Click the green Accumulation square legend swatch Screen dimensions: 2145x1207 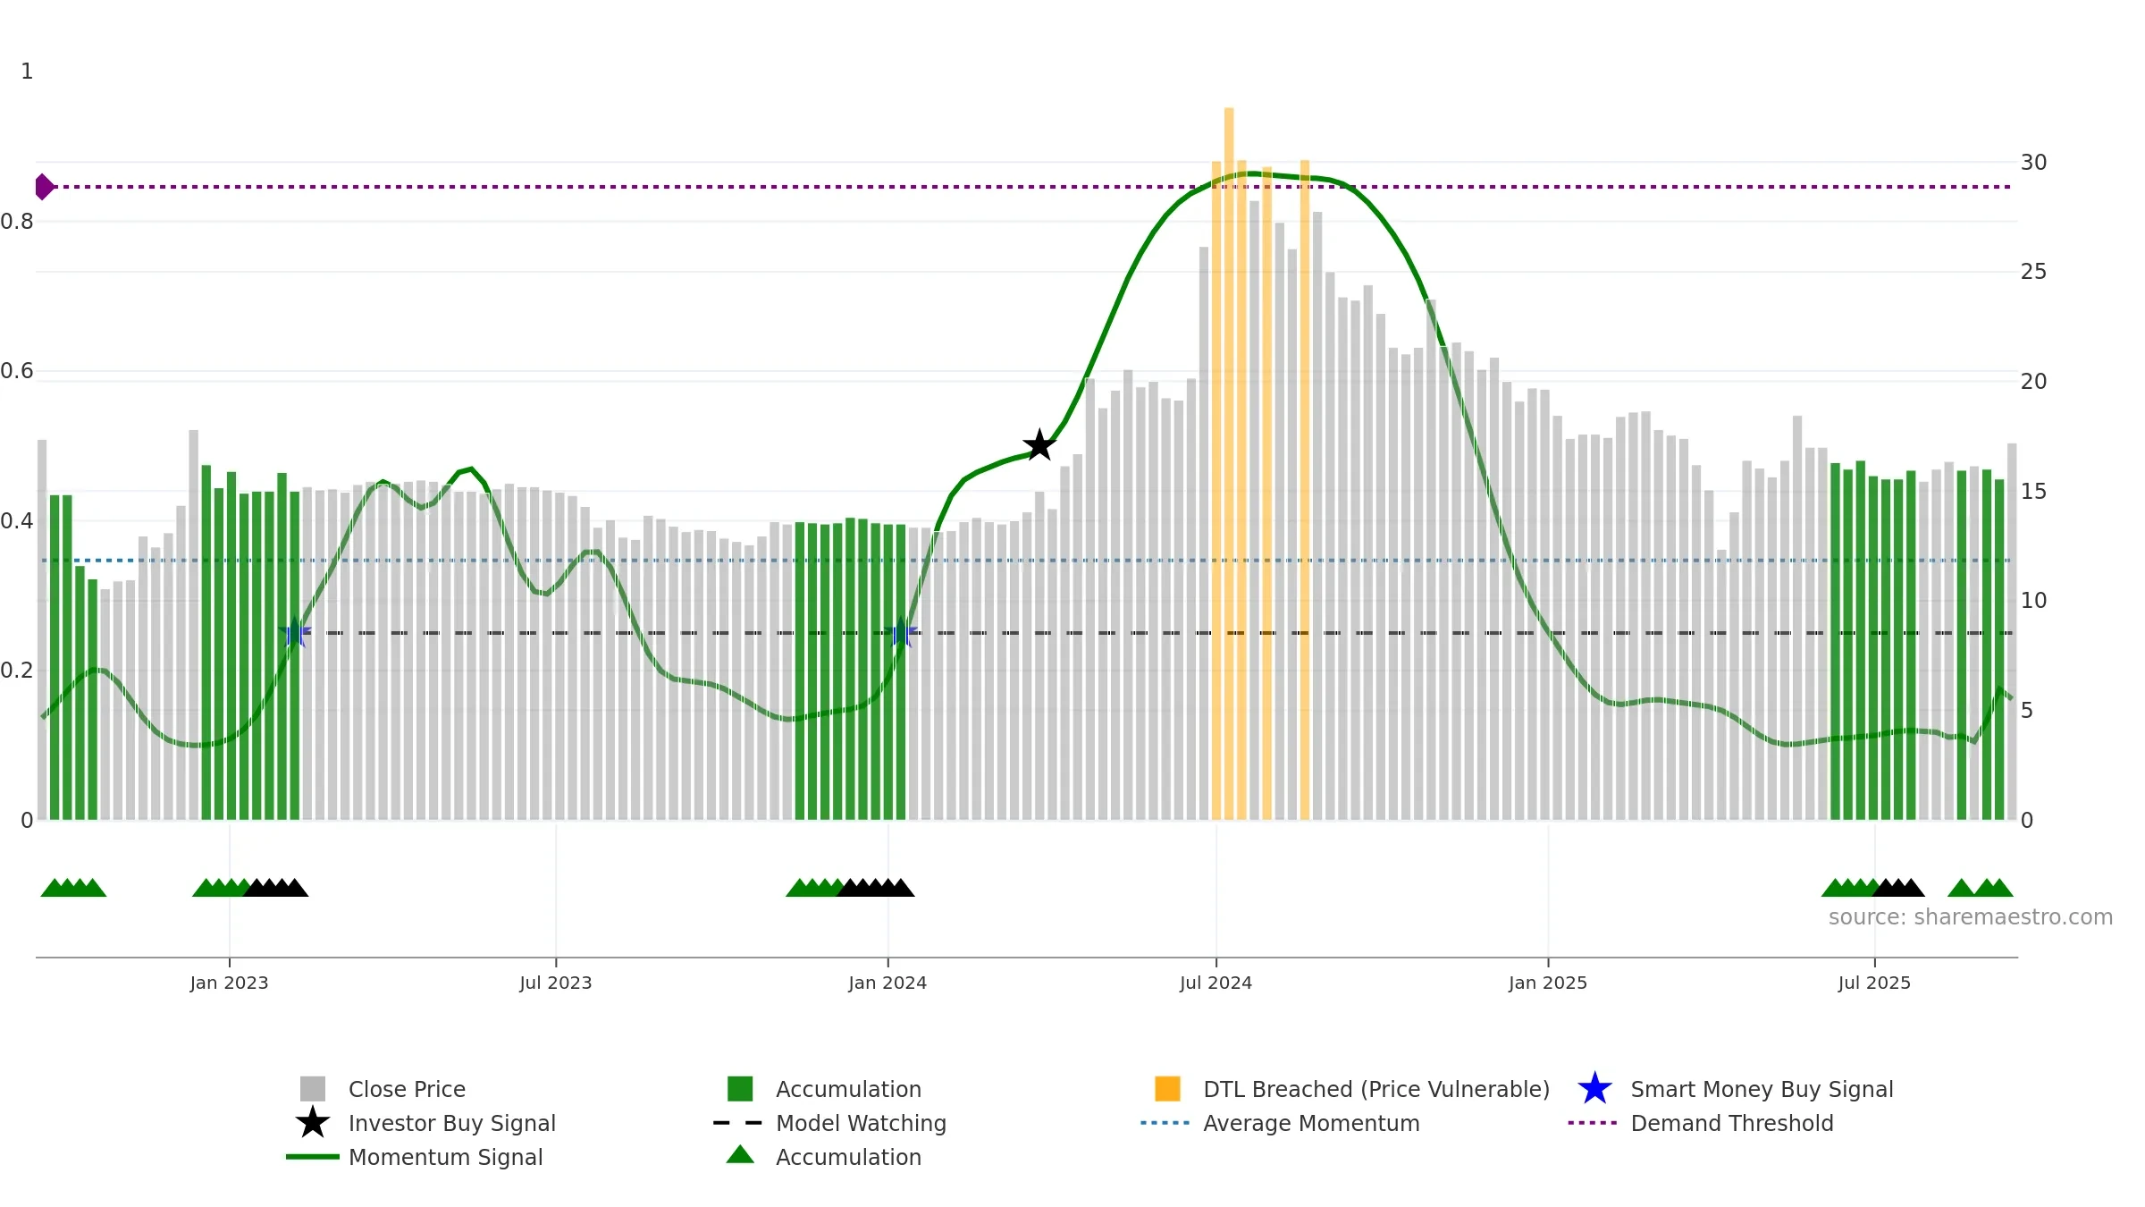[740, 1089]
